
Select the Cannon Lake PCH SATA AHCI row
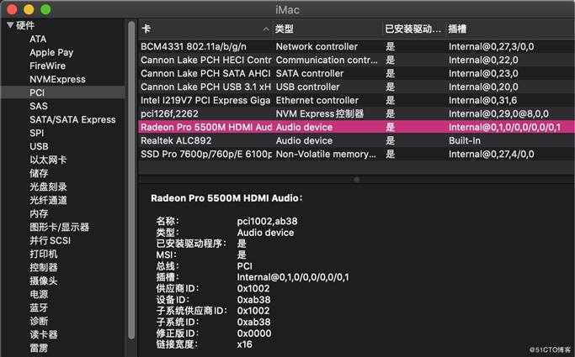point(356,74)
